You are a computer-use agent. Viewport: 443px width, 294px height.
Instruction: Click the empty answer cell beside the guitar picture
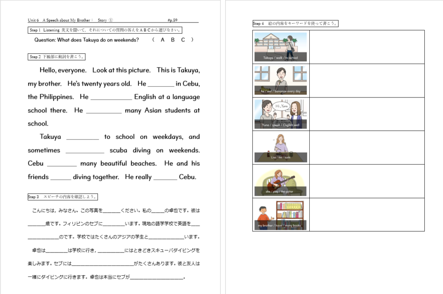(367, 181)
